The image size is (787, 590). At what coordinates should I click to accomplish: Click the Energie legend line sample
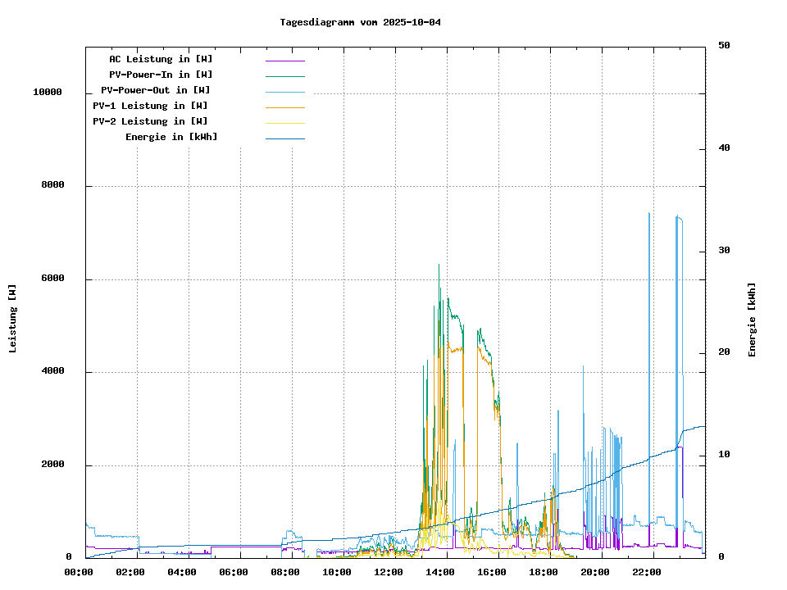click(284, 138)
